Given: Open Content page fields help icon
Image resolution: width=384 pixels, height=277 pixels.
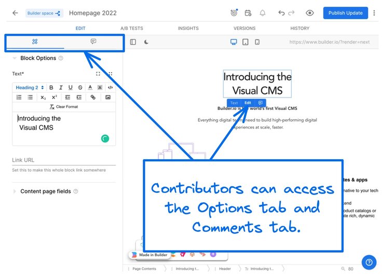Looking at the screenshot, I should [x=76, y=191].
